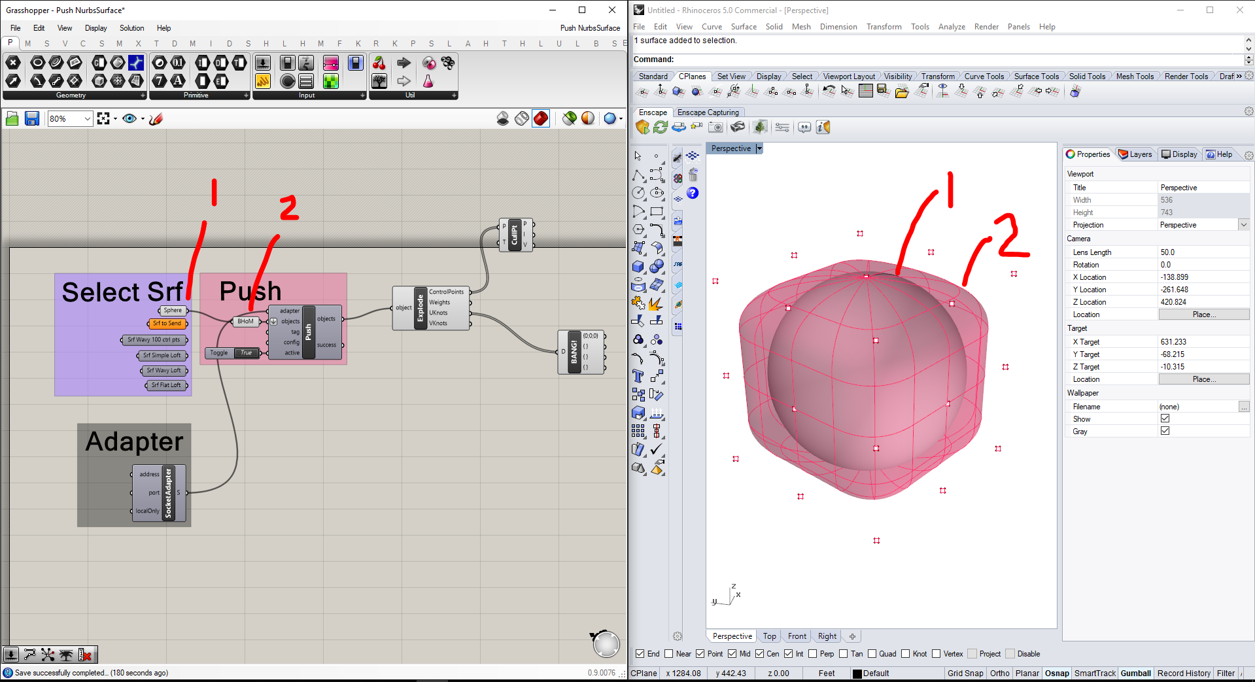1255x682 pixels.
Task: Click the Lens Length value field
Action: coord(1204,252)
